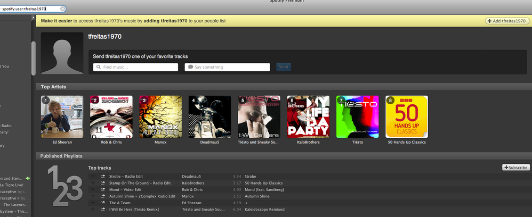Select the track title The A Team
Screen dimensions: 532x217
120,203
